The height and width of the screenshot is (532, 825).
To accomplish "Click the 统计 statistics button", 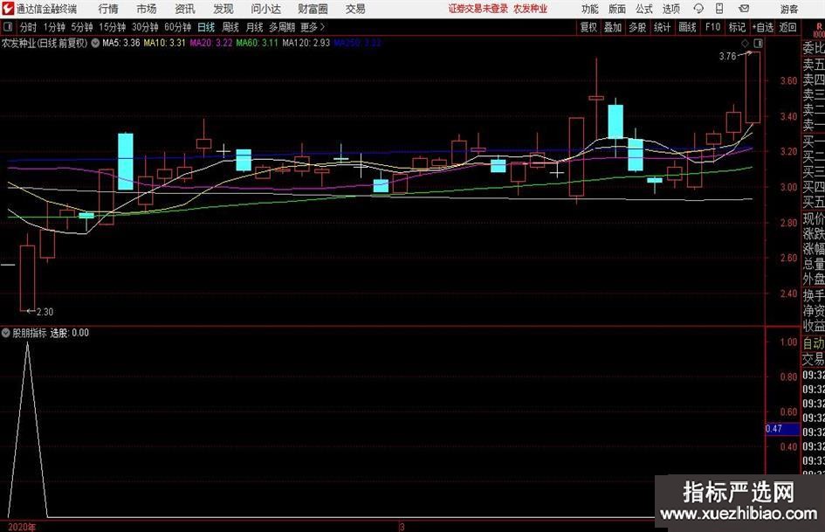I will point(662,27).
